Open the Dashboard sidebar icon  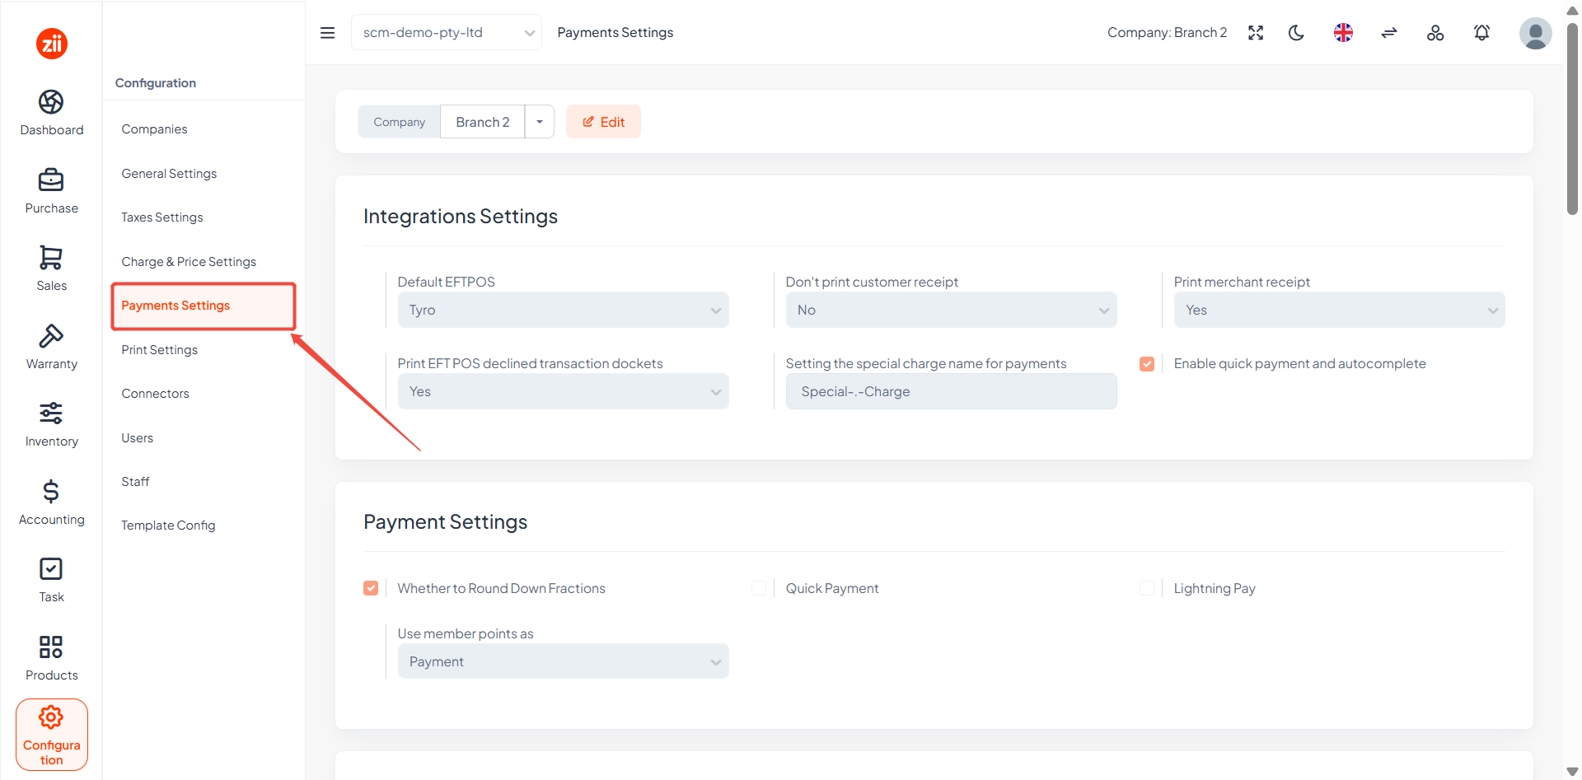(x=51, y=102)
